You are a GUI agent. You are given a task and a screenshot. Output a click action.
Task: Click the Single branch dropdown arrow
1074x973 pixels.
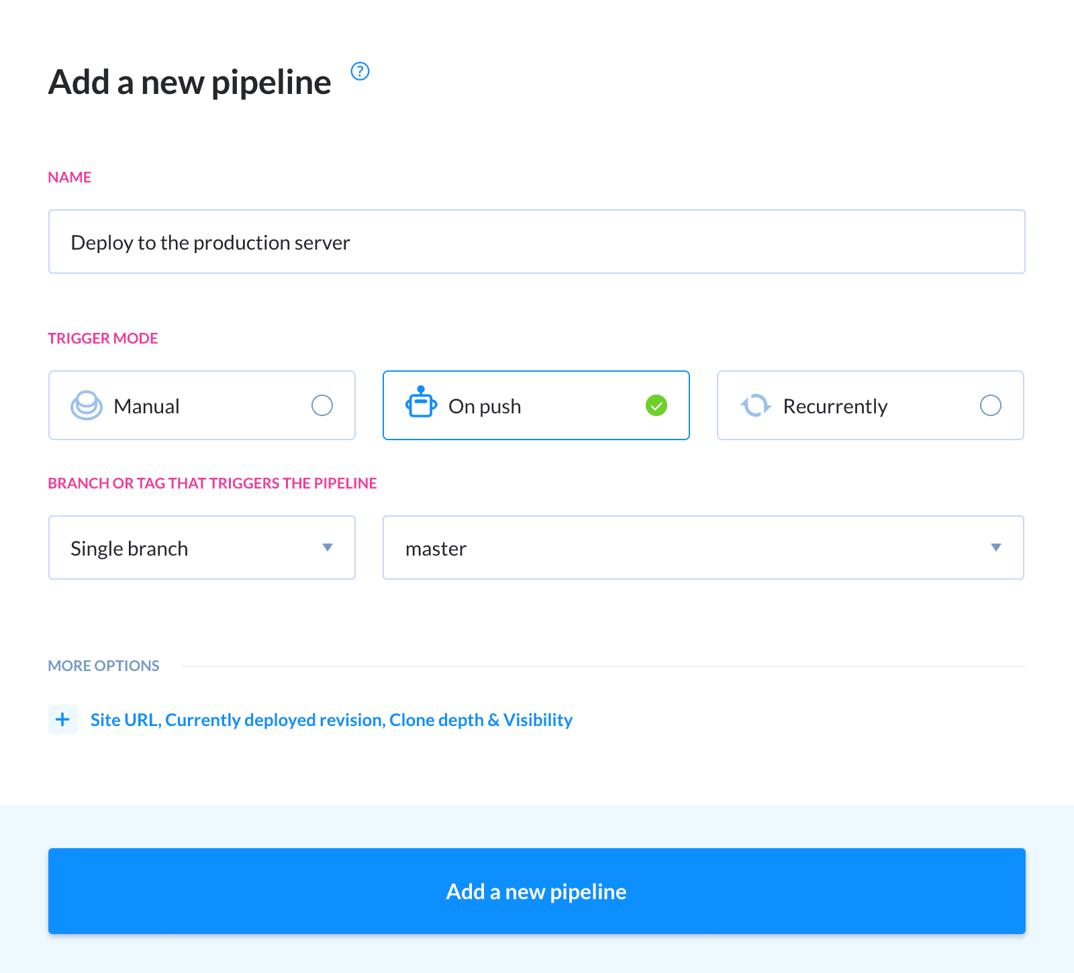pyautogui.click(x=328, y=548)
